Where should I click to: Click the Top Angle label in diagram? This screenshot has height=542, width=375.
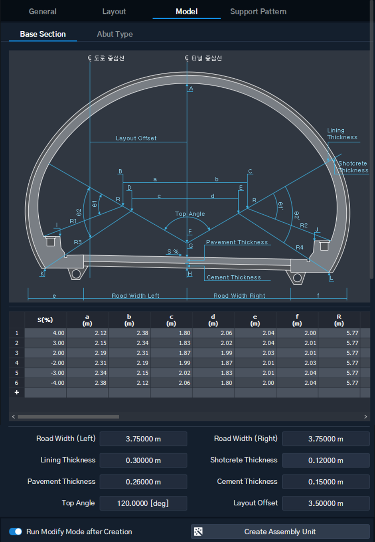click(x=190, y=214)
